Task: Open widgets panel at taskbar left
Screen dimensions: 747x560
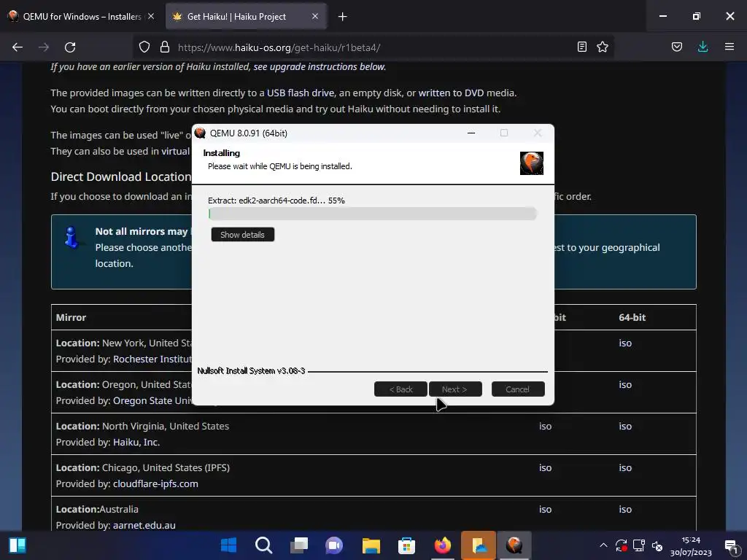Action: click(x=18, y=545)
